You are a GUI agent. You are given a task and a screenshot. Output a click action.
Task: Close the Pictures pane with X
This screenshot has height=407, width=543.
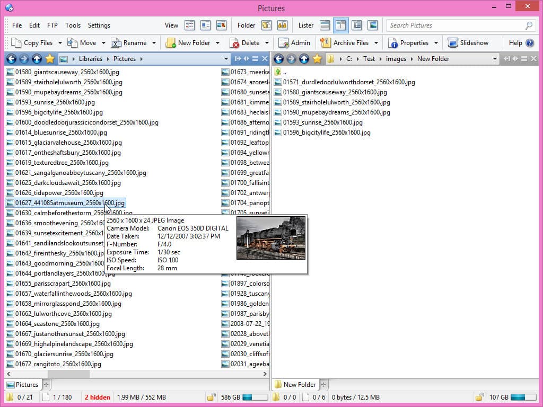click(x=265, y=59)
